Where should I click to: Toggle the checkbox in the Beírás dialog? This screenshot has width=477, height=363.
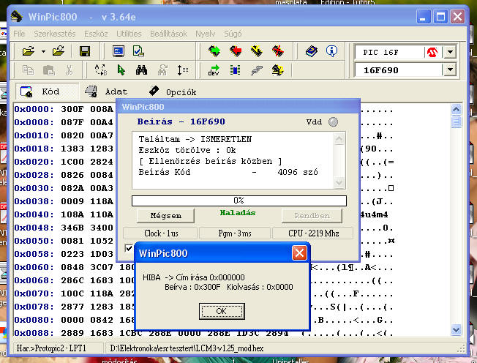point(129,248)
